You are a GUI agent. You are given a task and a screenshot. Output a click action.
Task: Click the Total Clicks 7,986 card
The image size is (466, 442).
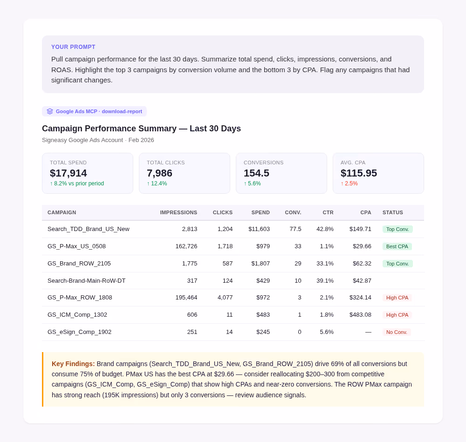click(x=184, y=173)
